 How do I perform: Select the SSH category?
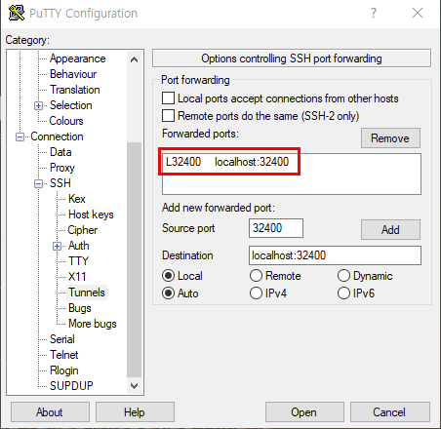point(60,183)
